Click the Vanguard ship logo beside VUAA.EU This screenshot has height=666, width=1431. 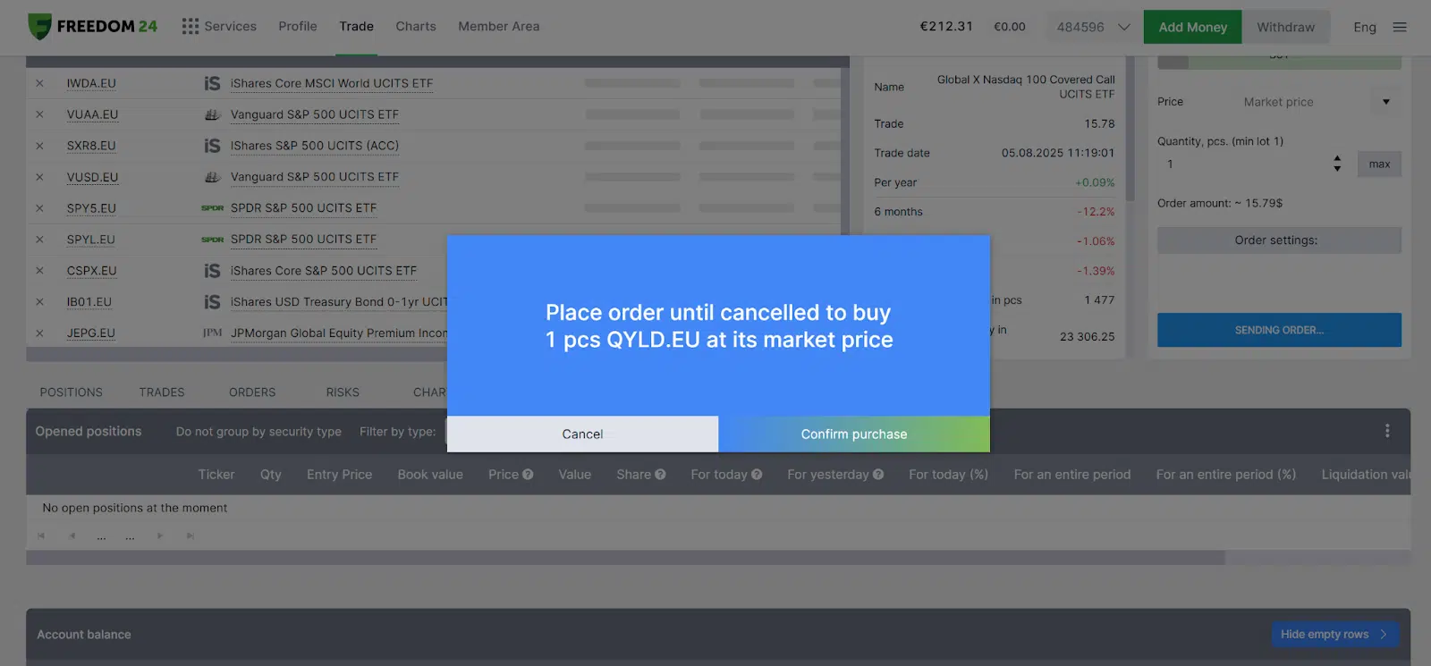(x=212, y=114)
